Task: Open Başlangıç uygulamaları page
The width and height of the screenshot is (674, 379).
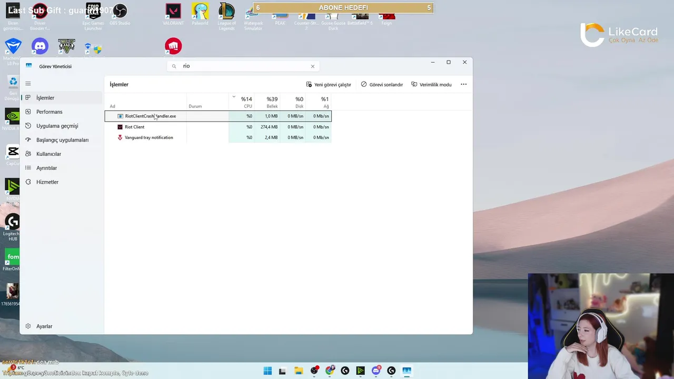Action: [61, 140]
